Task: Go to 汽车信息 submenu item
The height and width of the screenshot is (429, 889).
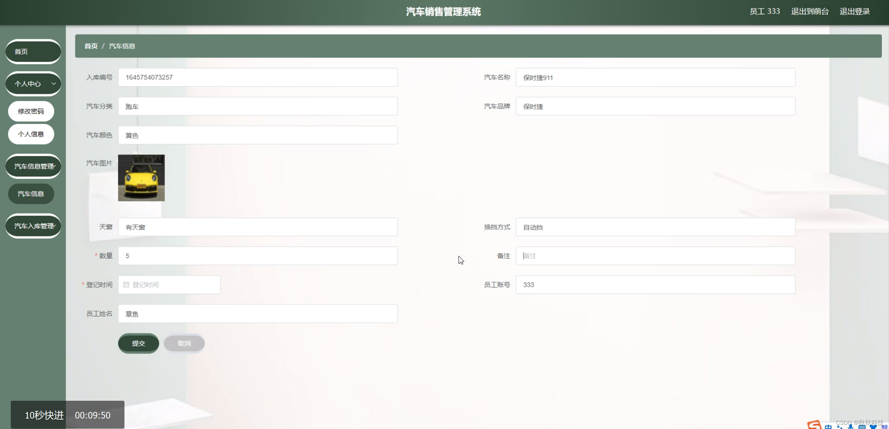Action: (31, 194)
